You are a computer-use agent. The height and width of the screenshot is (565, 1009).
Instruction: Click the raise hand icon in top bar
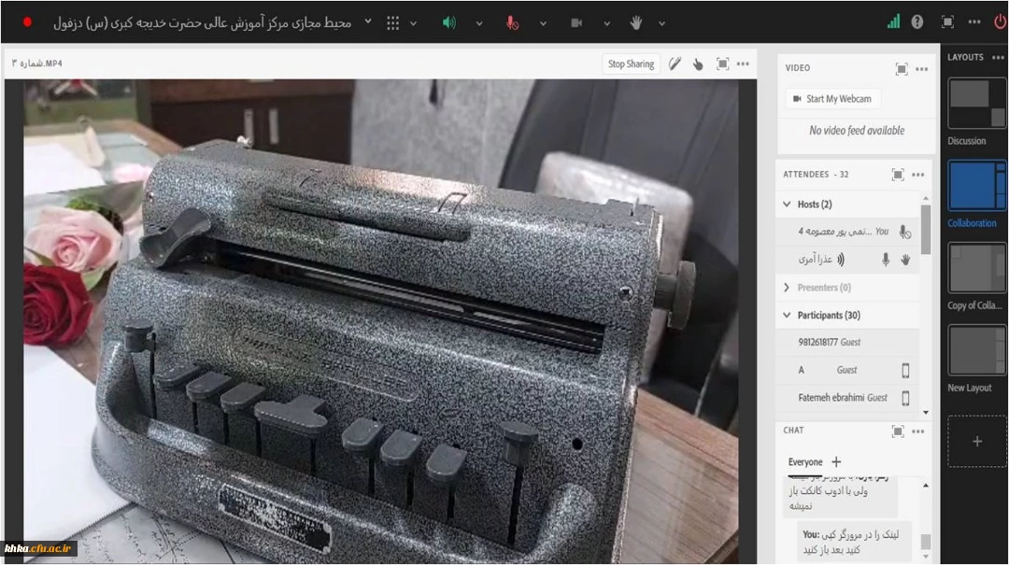(636, 22)
